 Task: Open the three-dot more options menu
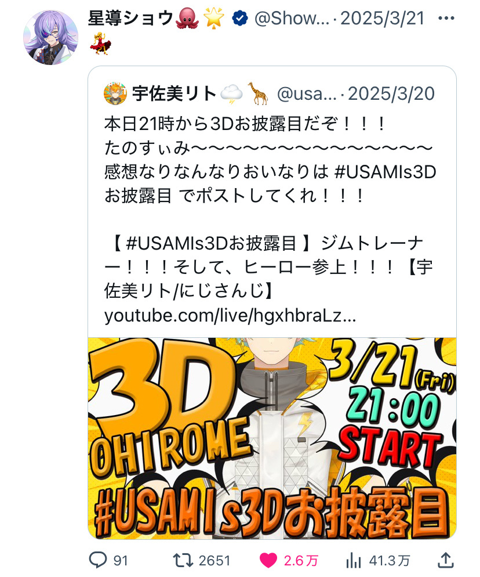point(446,18)
